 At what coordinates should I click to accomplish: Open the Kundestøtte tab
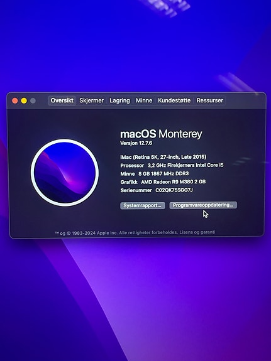[174, 100]
